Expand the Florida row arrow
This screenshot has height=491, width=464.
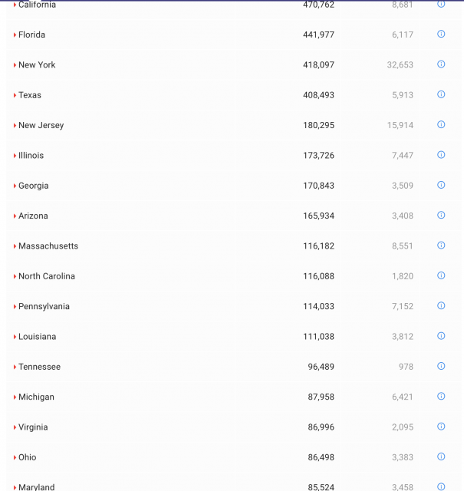click(x=15, y=35)
